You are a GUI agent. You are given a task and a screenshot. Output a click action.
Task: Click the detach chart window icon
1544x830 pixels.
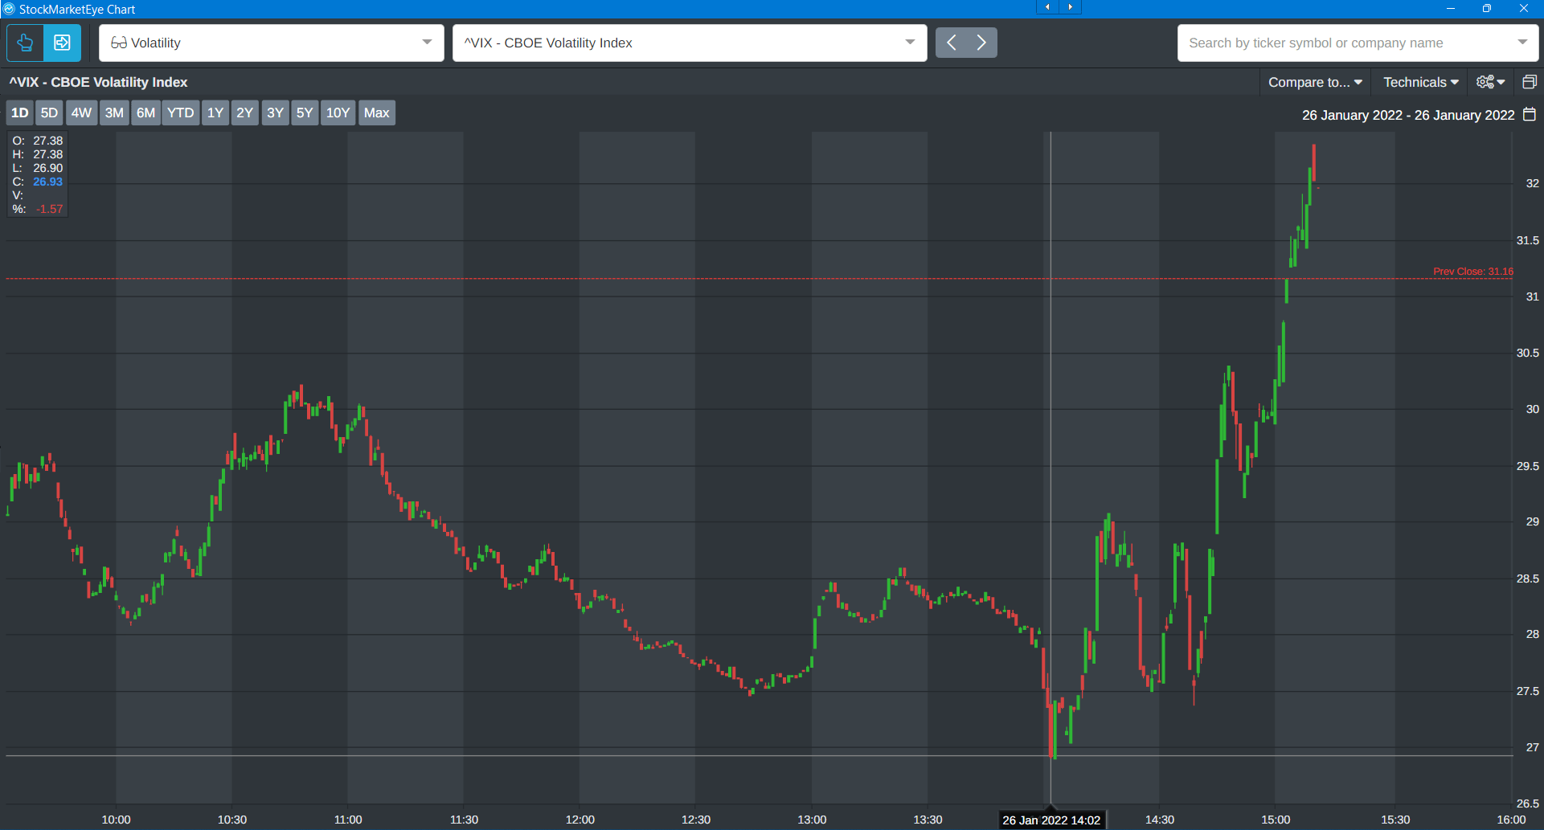pos(1530,82)
